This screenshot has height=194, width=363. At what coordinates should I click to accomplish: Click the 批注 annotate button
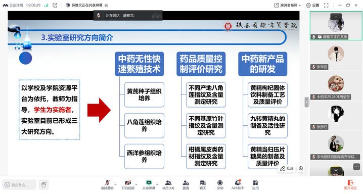(287, 169)
